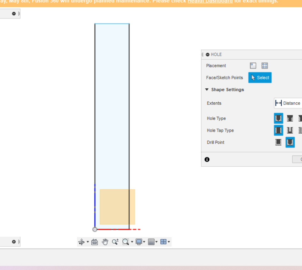Open the Health Dashboard link

210,2
